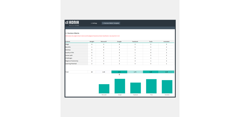Select Facebook's total score cell

135,72
